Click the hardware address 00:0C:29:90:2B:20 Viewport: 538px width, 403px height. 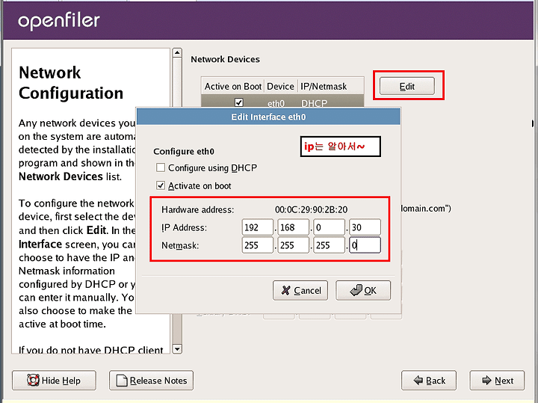click(311, 210)
